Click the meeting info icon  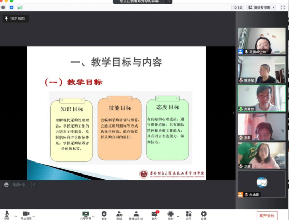point(3,7)
